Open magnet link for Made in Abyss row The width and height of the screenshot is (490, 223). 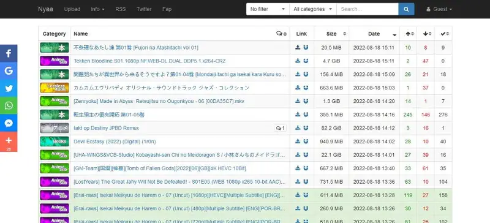point(306,101)
